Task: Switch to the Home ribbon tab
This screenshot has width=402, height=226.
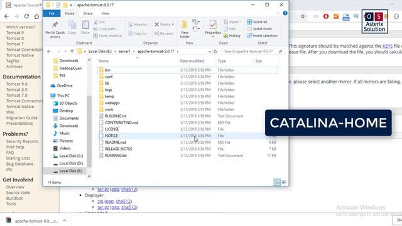Action: coord(70,13)
